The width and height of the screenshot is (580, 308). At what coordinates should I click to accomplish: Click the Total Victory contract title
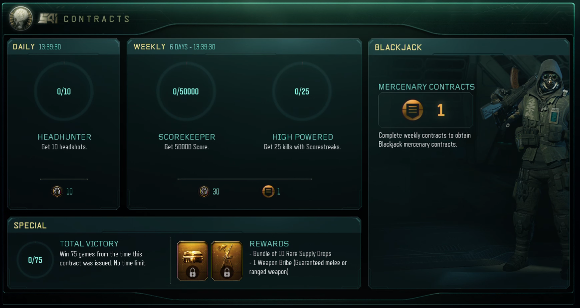coord(89,244)
